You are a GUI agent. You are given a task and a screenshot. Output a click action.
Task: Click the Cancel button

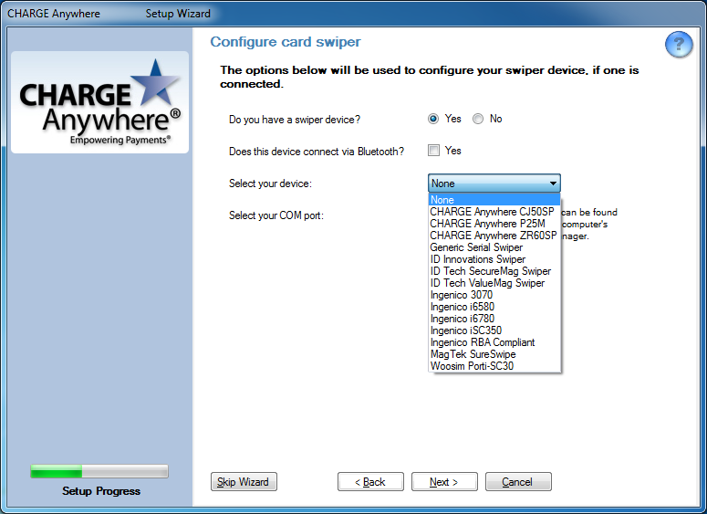(517, 482)
